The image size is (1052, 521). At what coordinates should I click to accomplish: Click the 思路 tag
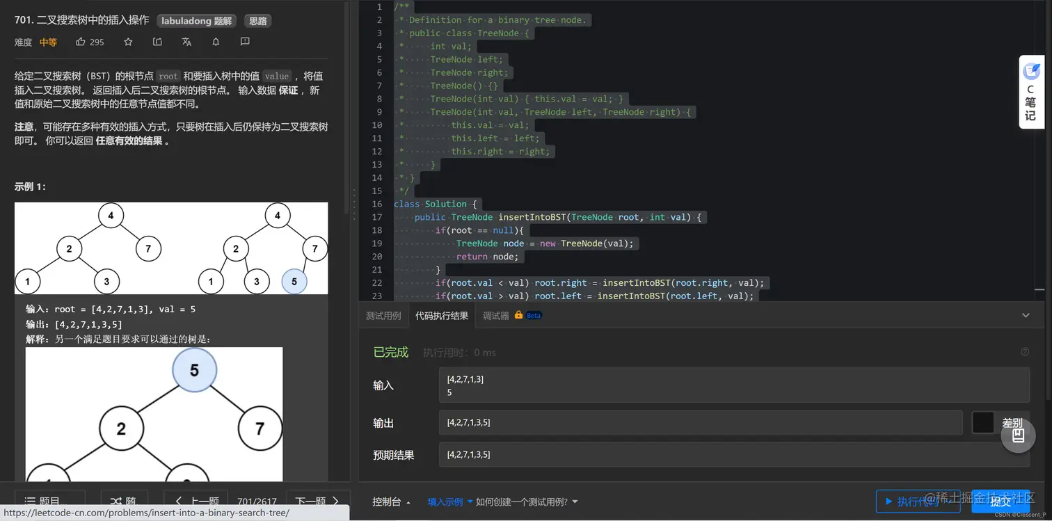pyautogui.click(x=258, y=21)
